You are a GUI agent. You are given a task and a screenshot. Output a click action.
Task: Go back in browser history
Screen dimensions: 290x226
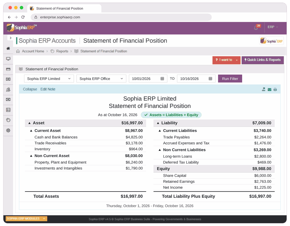coord(9,17)
